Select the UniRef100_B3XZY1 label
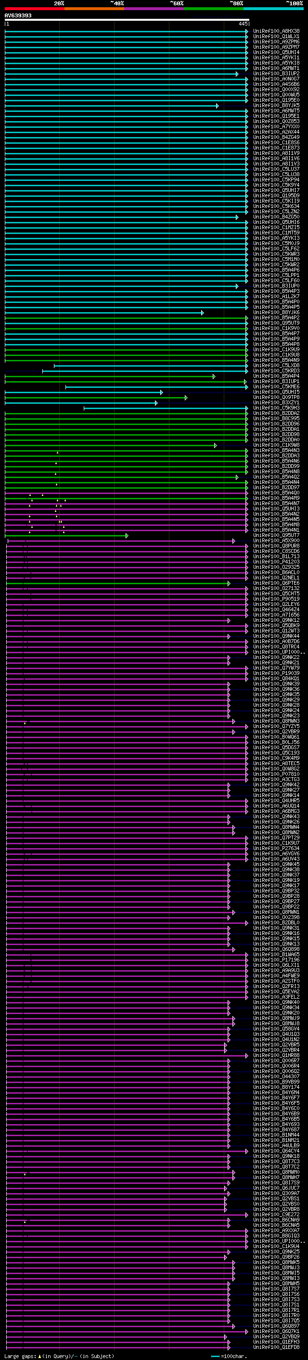 point(276,403)
